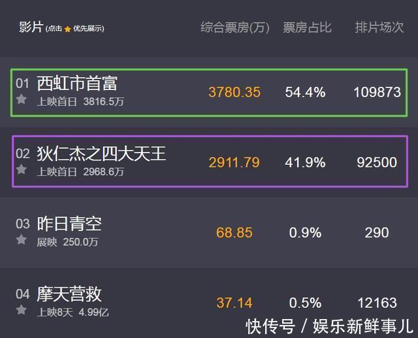Open the 西虹市首富 movie title
Viewport: 418px width, 338px height.
point(77,83)
